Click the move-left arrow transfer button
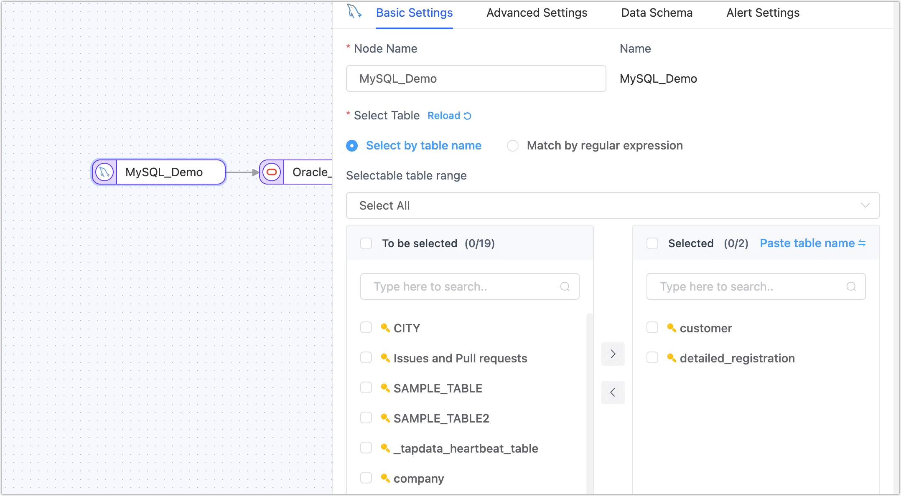The height and width of the screenshot is (496, 901). (x=613, y=392)
